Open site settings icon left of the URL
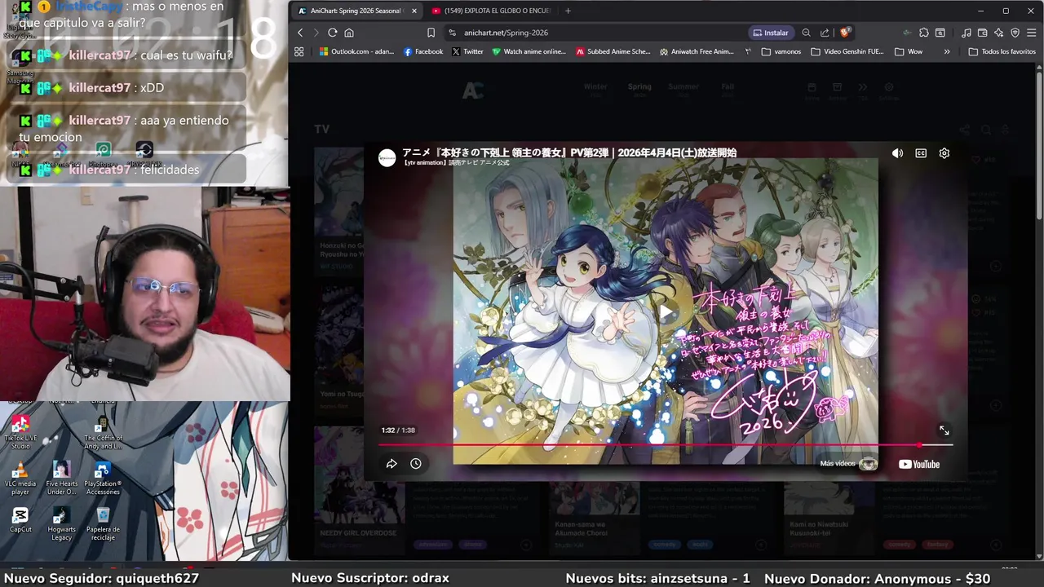1044x587 pixels. [x=452, y=33]
